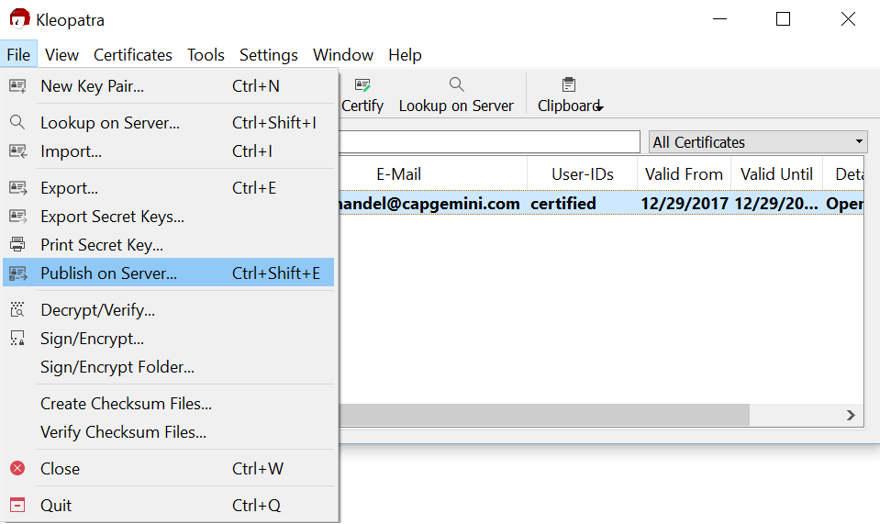Open the Certificates menu in menu bar
This screenshot has width=880, height=524.
133,55
